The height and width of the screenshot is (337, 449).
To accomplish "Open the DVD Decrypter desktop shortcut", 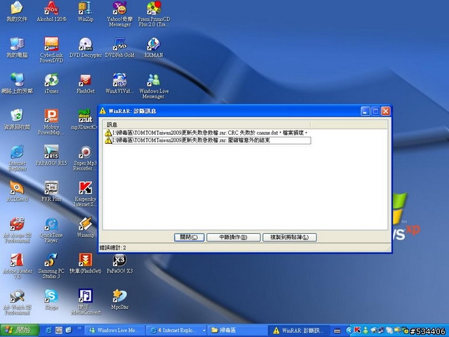I will coord(86,48).
